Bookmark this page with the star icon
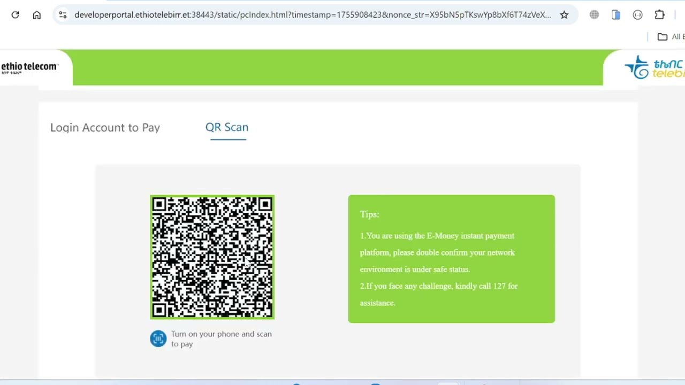This screenshot has height=385, width=685. point(564,15)
